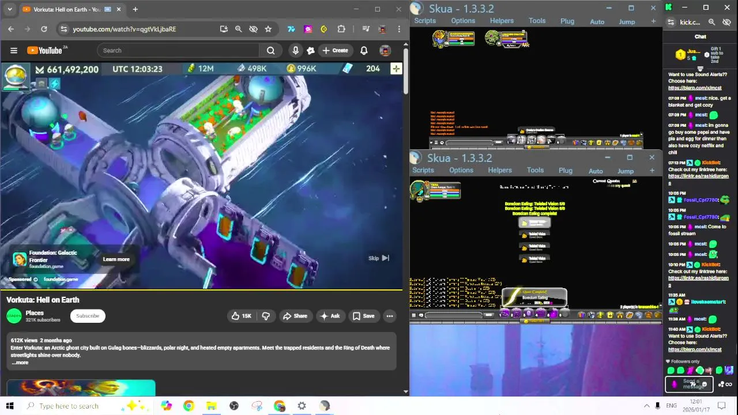738x415 pixels.
Task: Open the Chrome three-dot menu
Action: [398, 29]
